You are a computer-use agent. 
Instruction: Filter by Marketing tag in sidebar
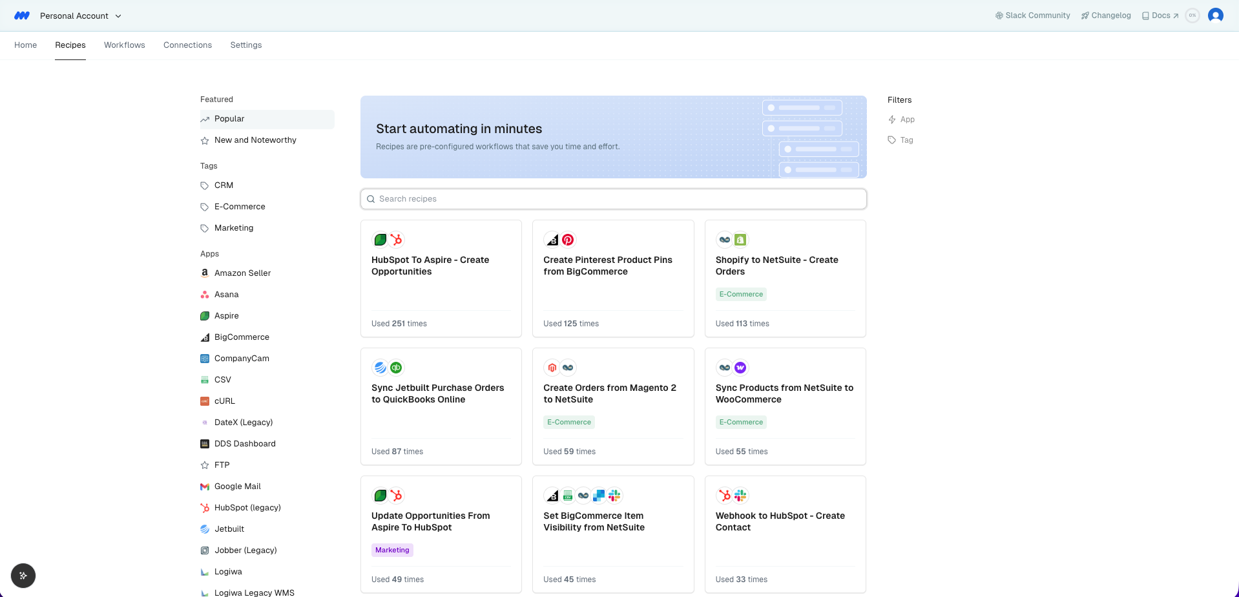pos(267,228)
